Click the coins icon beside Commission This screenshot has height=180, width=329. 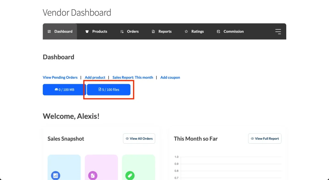218,32
